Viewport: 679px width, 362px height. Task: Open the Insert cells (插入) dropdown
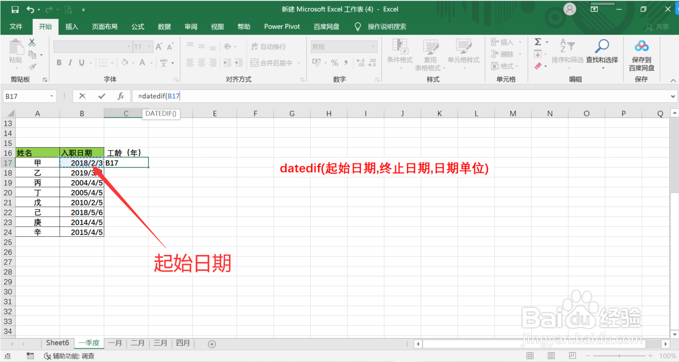pyautogui.click(x=520, y=42)
